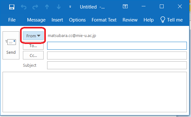The height and width of the screenshot is (117, 191).
Task: Click the Ribbon Display Options icon
Action: pyautogui.click(x=125, y=6)
